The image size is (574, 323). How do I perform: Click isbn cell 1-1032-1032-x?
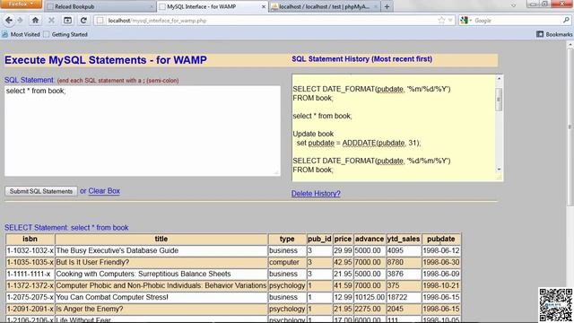pyautogui.click(x=30, y=250)
